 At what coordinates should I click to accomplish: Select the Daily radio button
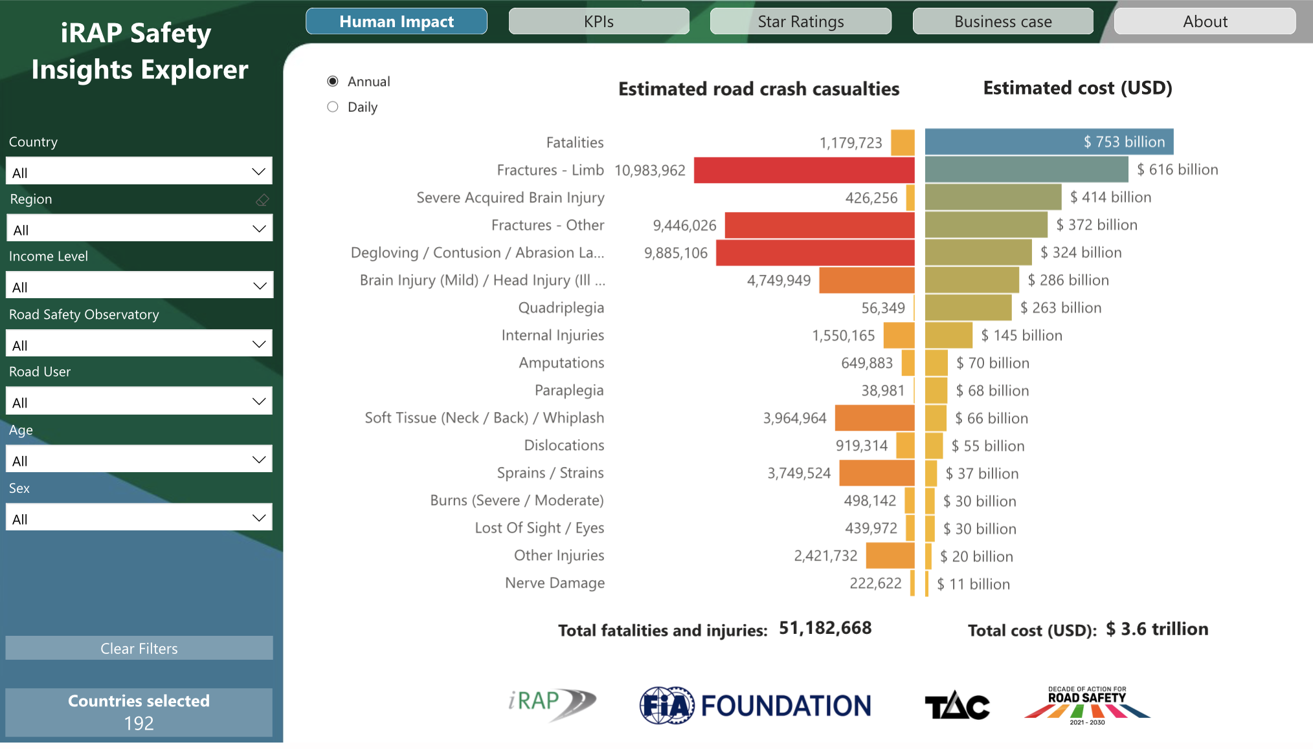coord(333,107)
